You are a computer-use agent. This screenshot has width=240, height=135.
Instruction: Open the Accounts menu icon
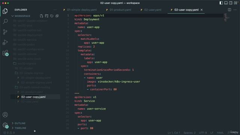(x=5, y=115)
